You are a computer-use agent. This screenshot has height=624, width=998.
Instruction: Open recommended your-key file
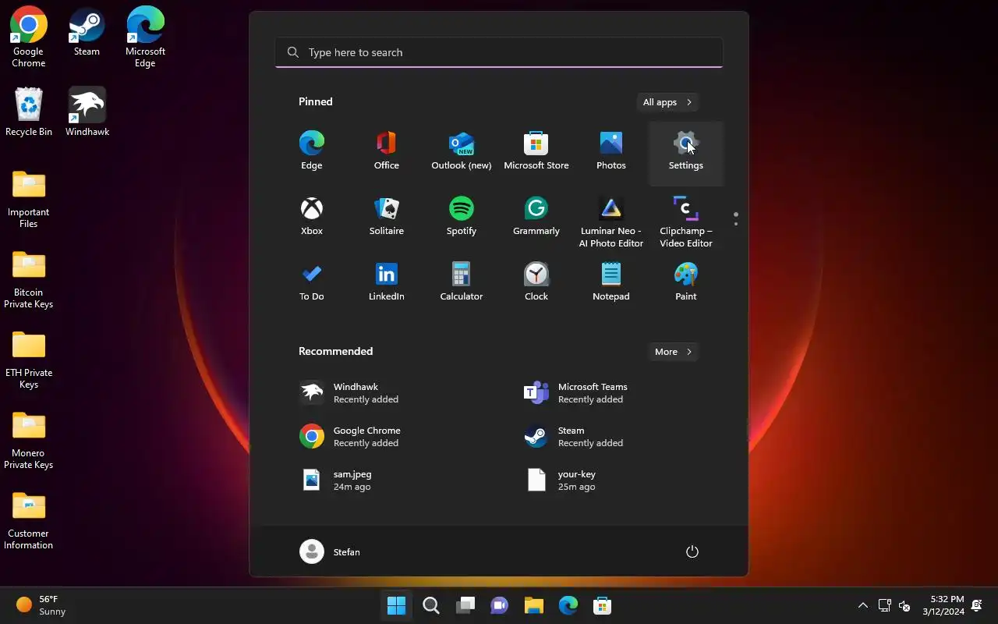coord(611,480)
